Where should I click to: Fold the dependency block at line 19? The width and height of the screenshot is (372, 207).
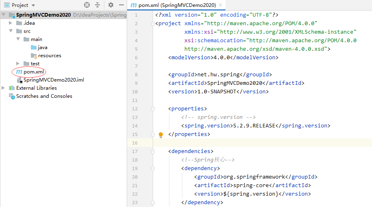[153, 168]
